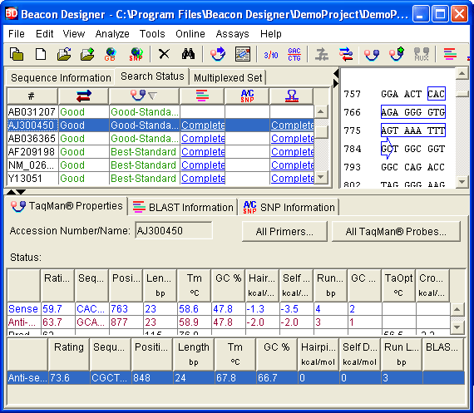Click the new blank document toolbar icon
This screenshot has width=474, height=413.
(41, 54)
